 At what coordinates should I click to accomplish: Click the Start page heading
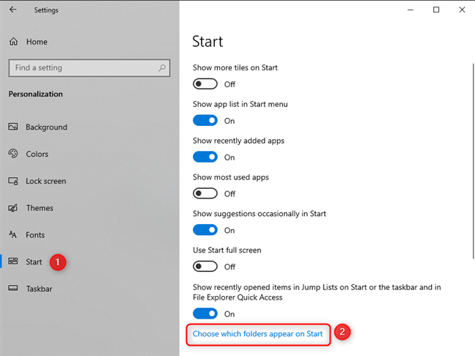tap(208, 42)
